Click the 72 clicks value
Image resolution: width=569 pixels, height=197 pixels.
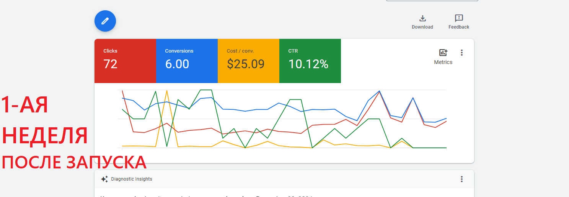click(110, 64)
